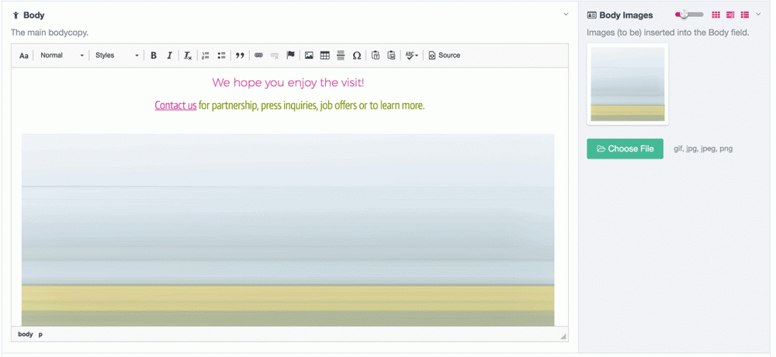Insert a numbered list
The width and height of the screenshot is (776, 357).
coord(206,55)
